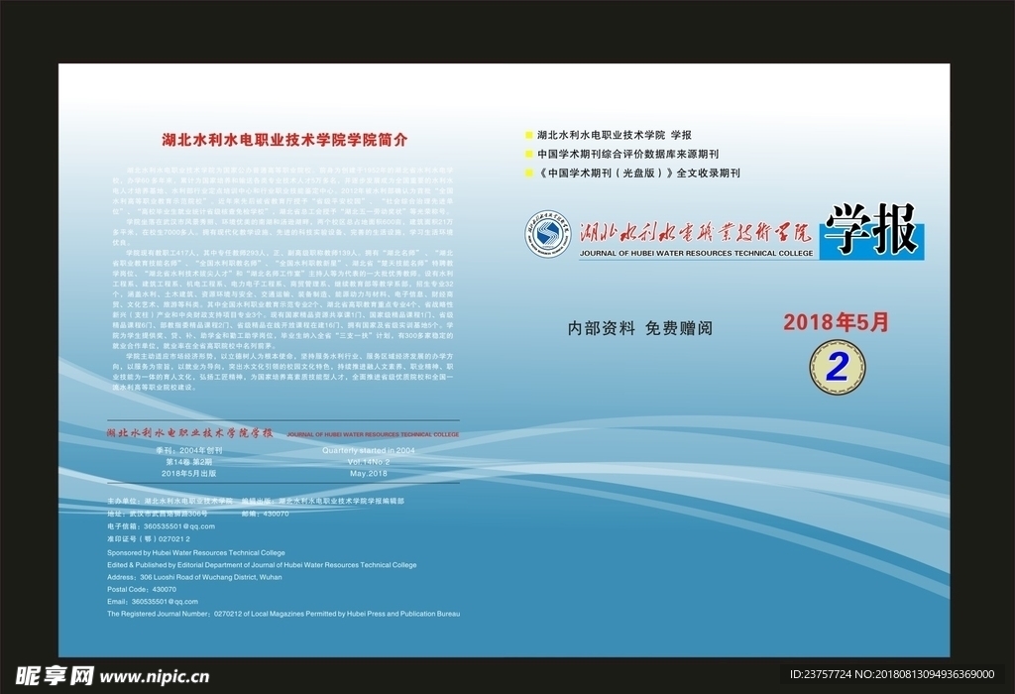Click the red English journal name on the back cover
Screen dimensions: 1015x694
point(373,434)
